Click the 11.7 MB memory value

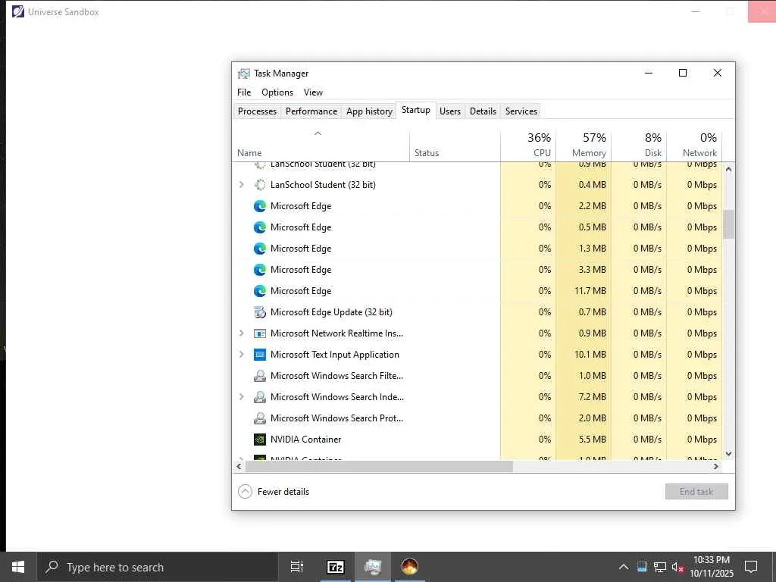coord(590,291)
